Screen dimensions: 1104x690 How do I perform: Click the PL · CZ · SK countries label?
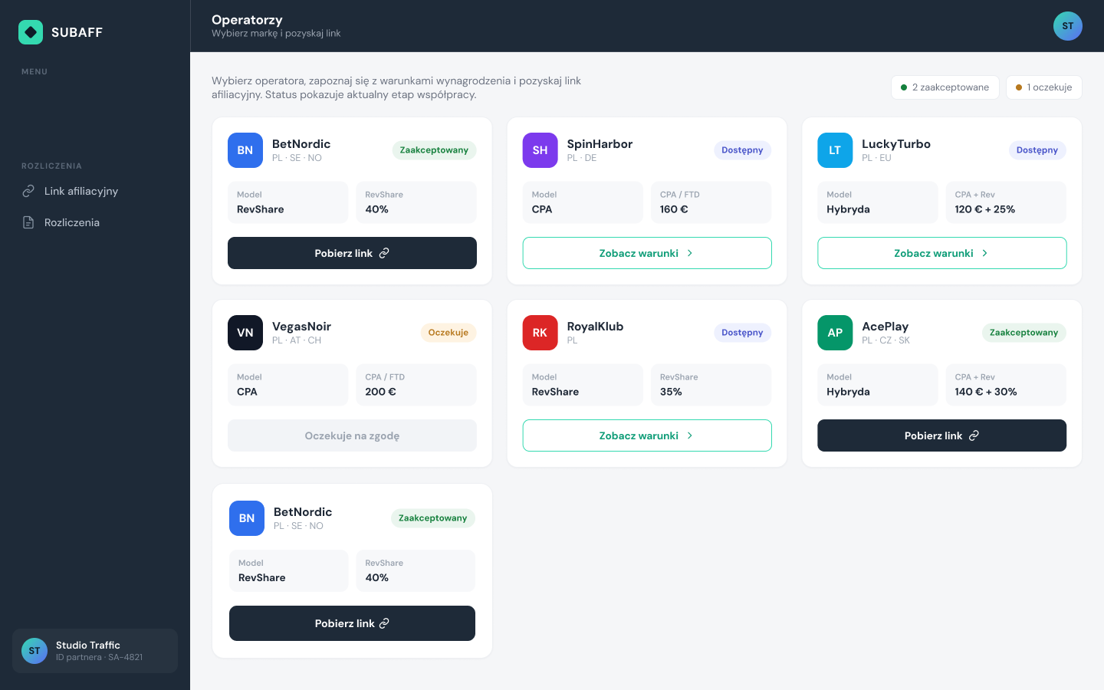(886, 340)
